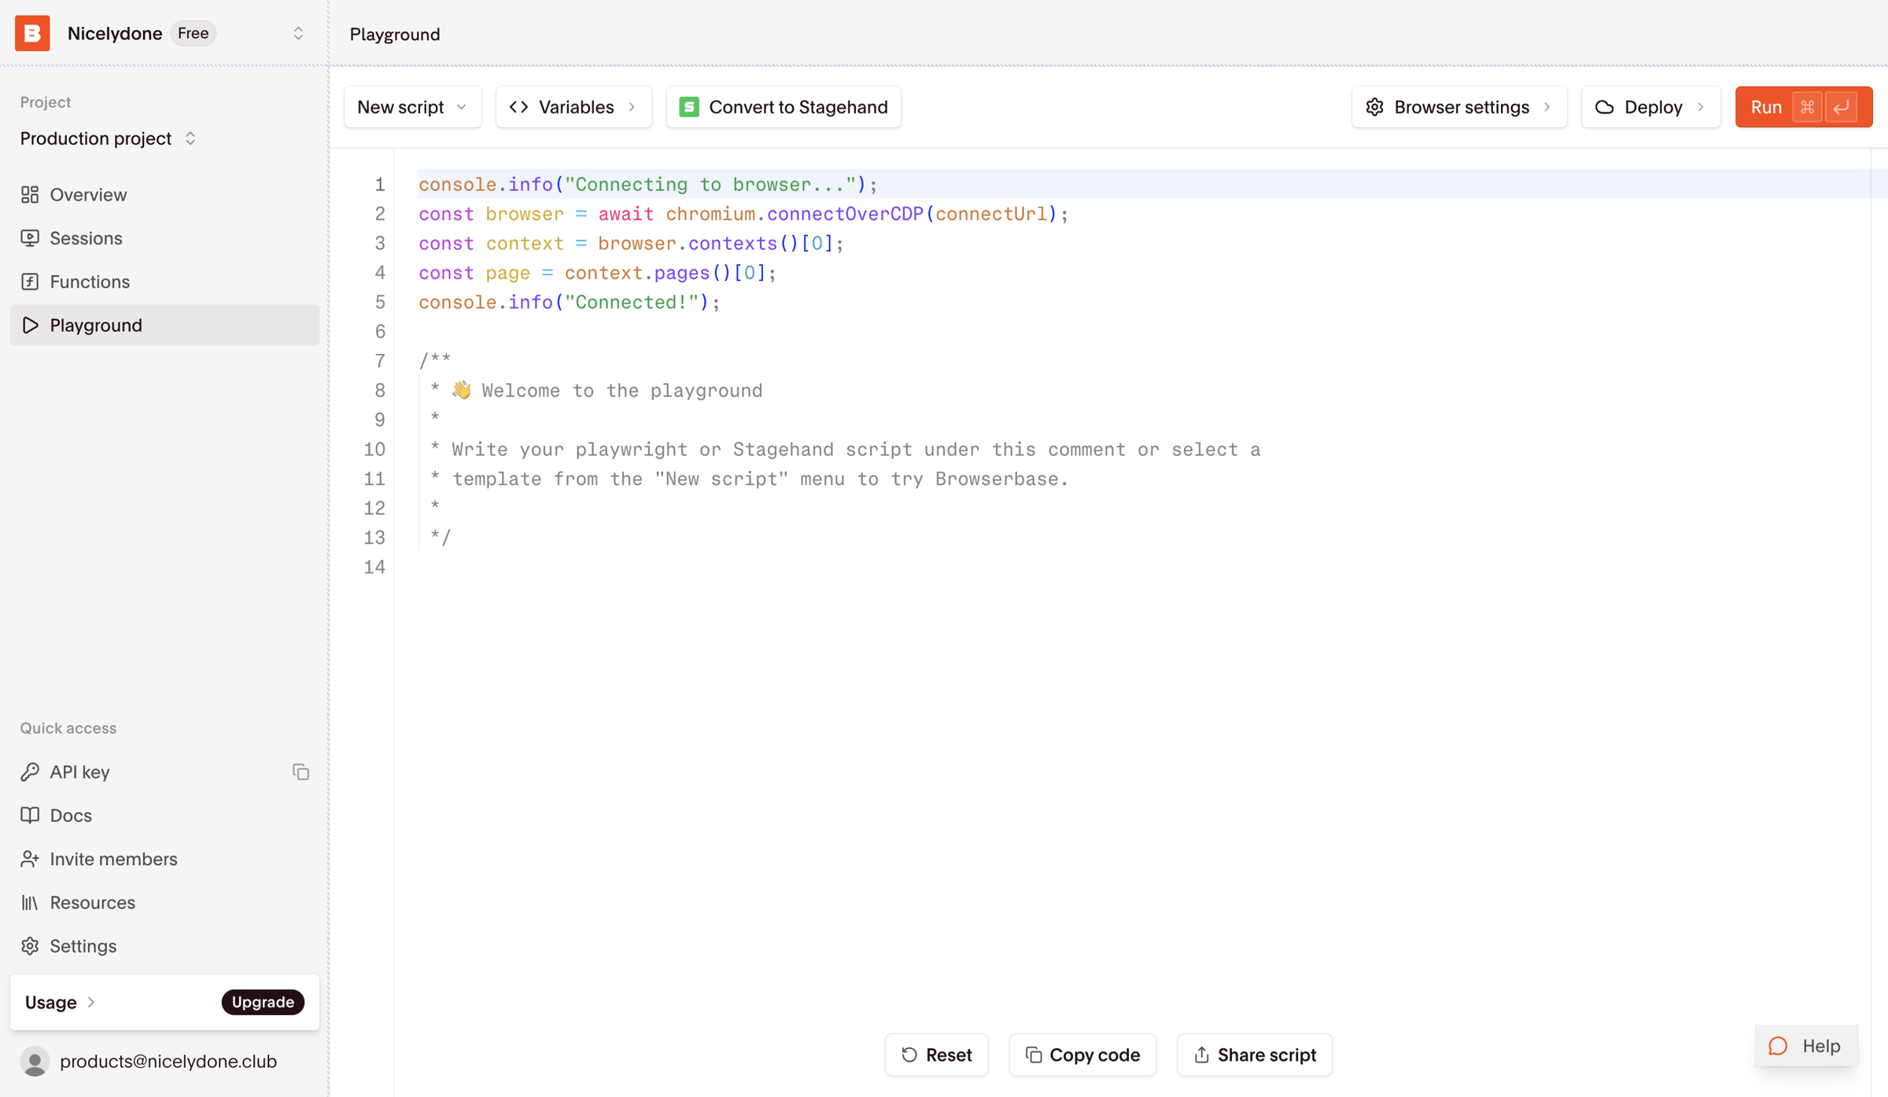The height and width of the screenshot is (1097, 1888).
Task: Go to Sessions page
Action: pyautogui.click(x=164, y=237)
